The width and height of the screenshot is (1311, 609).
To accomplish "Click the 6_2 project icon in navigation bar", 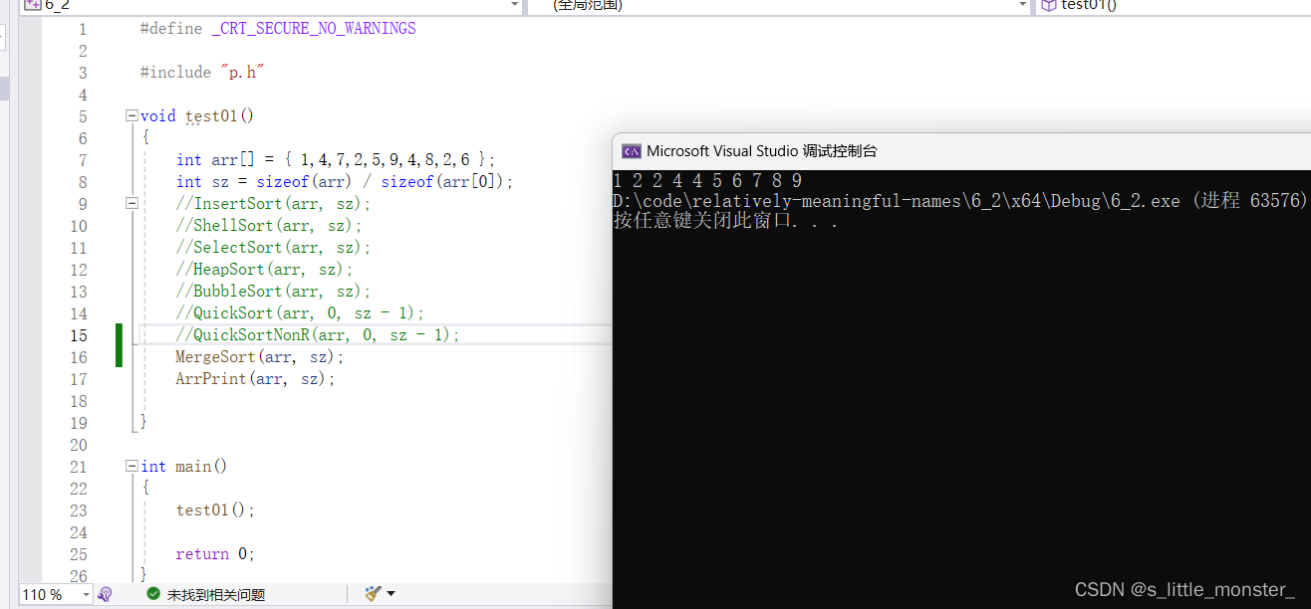I will [x=32, y=5].
